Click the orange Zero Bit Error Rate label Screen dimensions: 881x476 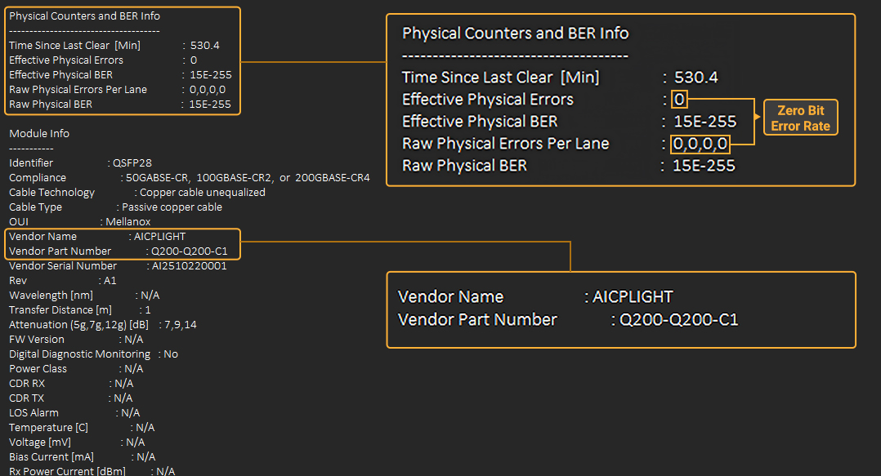click(800, 118)
